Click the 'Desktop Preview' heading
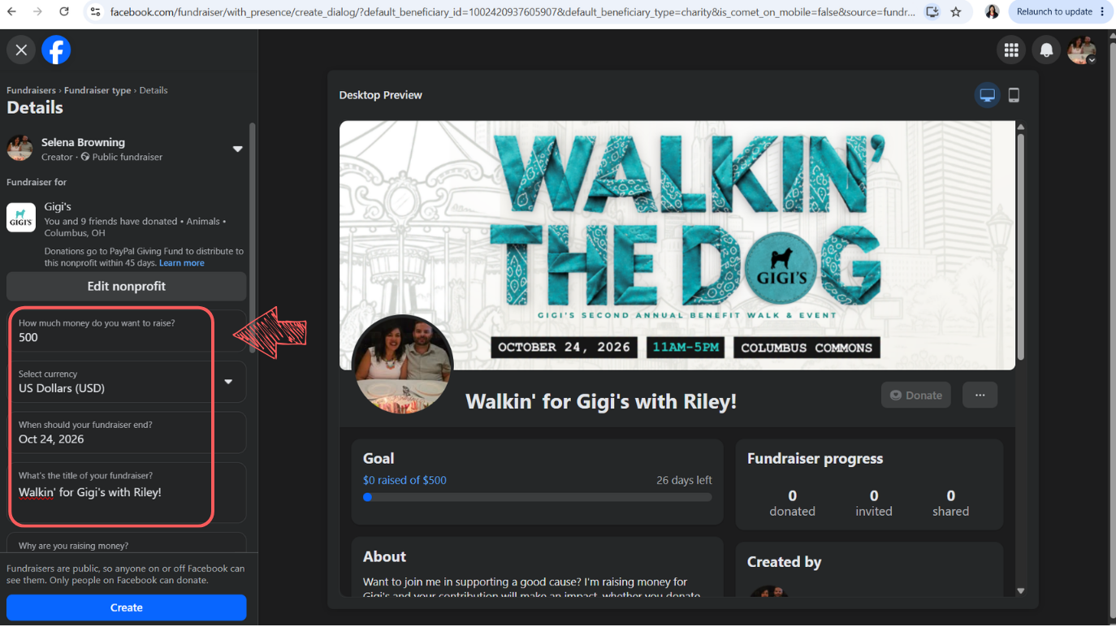This screenshot has width=1116, height=627. 380,95
